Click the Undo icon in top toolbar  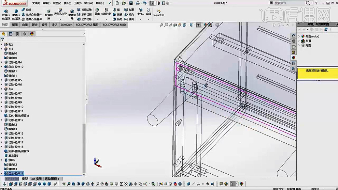point(145,3)
